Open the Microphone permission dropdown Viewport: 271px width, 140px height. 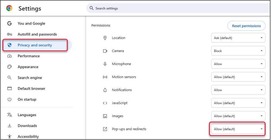[x=238, y=64]
